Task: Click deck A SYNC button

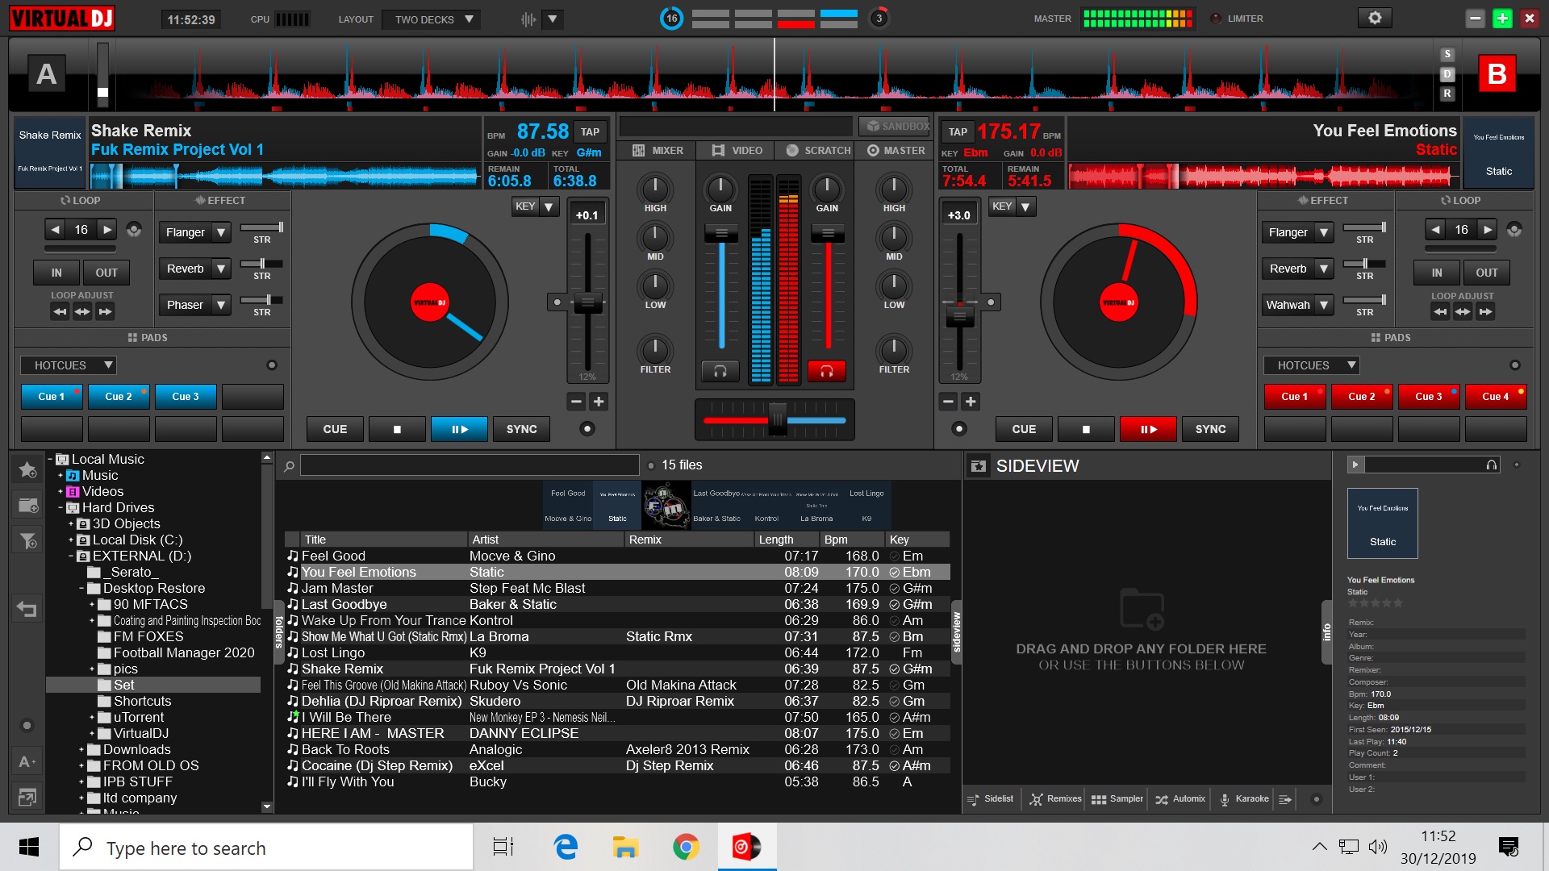Action: pos(521,429)
